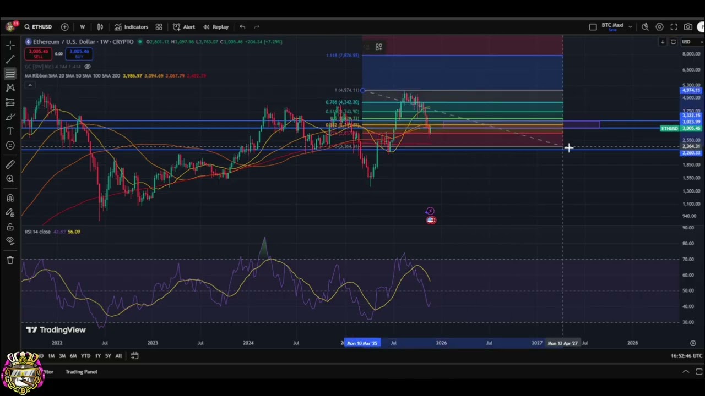705x396 pixels.
Task: Select the 6M time range
Action: click(x=73, y=356)
